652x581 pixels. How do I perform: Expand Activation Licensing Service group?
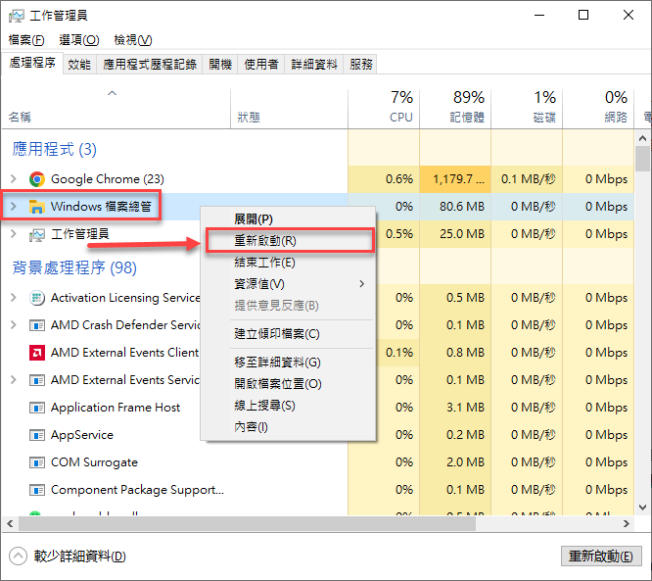tap(14, 298)
